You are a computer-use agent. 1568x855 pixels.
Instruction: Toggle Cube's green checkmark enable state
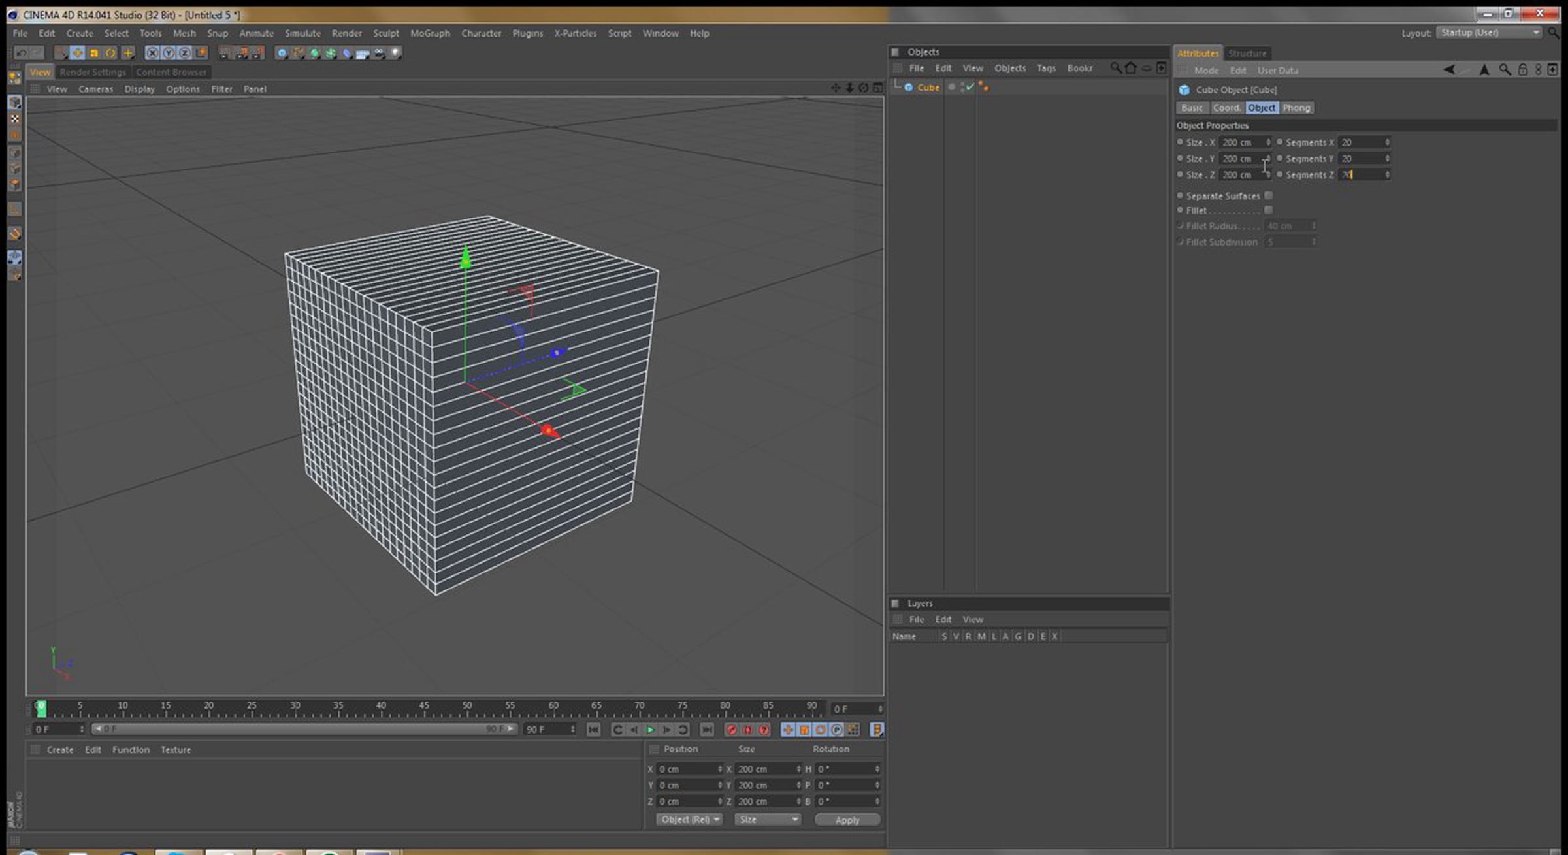[970, 87]
